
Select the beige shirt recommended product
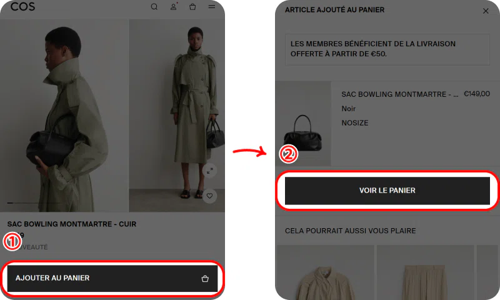point(325,272)
